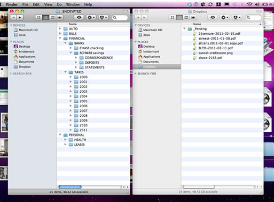Click Quick Look eye in _ENCRYPTED window
The height and width of the screenshot is (202, 274).
click(x=79, y=17)
